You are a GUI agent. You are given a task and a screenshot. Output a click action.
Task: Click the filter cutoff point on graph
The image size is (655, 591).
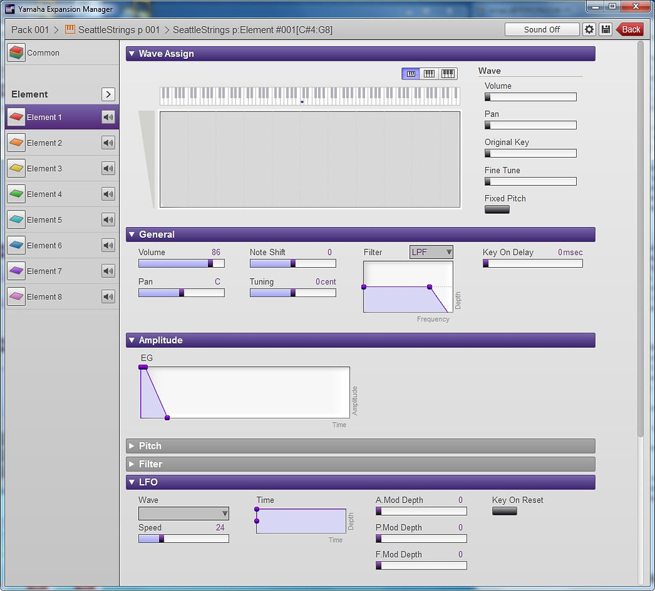pyautogui.click(x=429, y=287)
